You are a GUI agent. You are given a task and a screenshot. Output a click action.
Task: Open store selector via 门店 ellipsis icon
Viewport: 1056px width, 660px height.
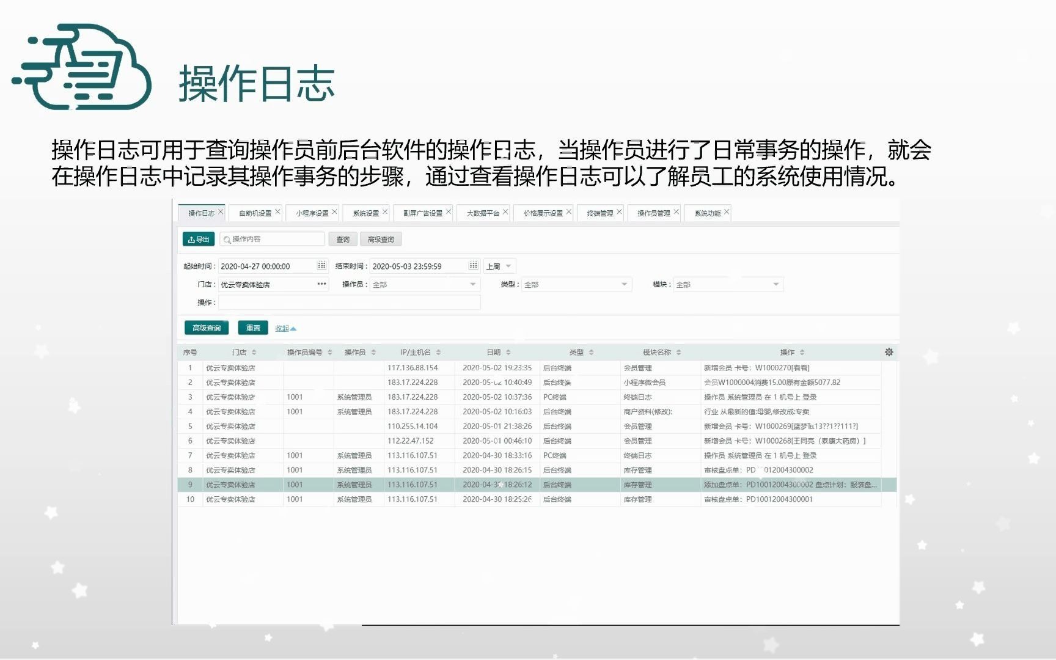[321, 284]
